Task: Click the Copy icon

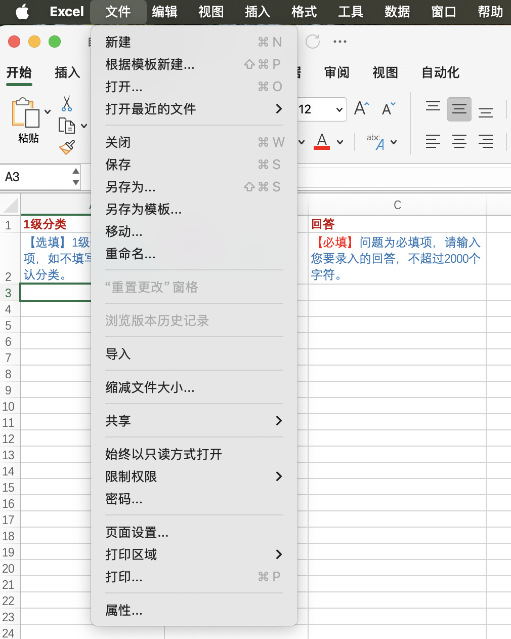Action: click(67, 125)
